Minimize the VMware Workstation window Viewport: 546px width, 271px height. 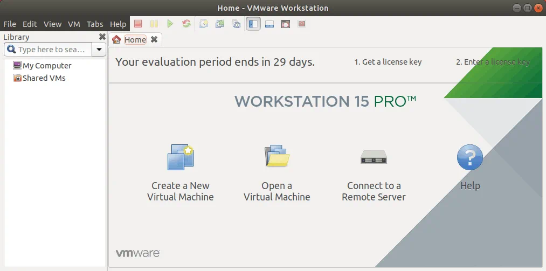[517, 8]
